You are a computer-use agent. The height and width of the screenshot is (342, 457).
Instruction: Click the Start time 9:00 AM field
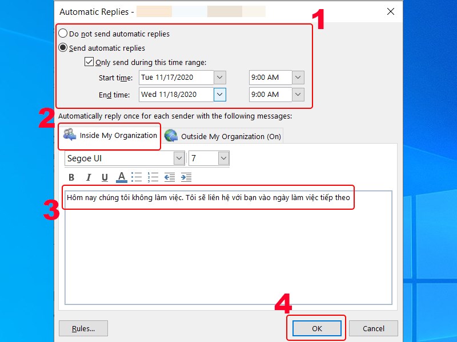pyautogui.click(x=270, y=78)
